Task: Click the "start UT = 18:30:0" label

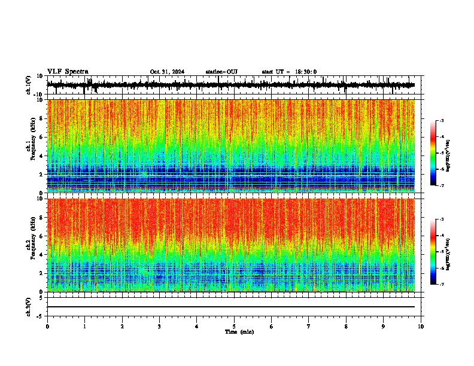Action: [x=289, y=72]
